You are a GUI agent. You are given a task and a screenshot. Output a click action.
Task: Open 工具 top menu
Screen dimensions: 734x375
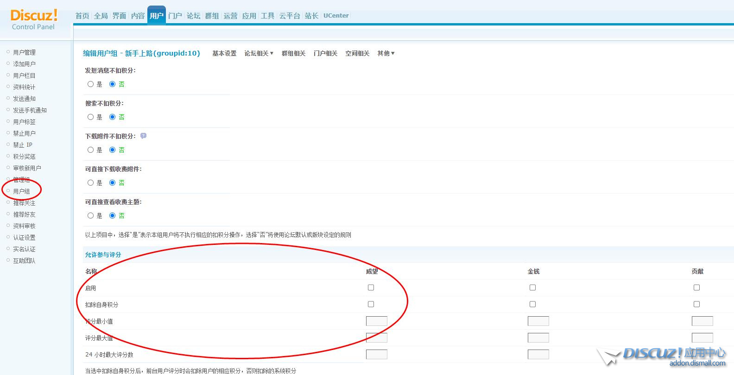pyautogui.click(x=268, y=16)
